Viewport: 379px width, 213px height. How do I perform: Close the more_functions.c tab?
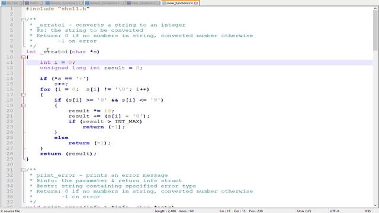coord(158,3)
